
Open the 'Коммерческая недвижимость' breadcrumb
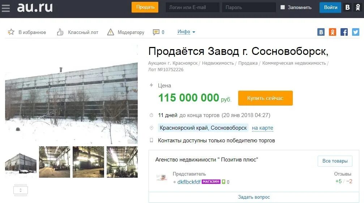[294, 63]
